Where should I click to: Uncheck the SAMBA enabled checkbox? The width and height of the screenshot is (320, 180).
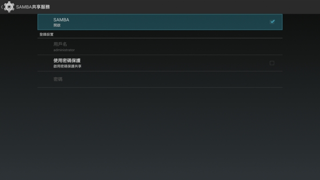point(272,22)
